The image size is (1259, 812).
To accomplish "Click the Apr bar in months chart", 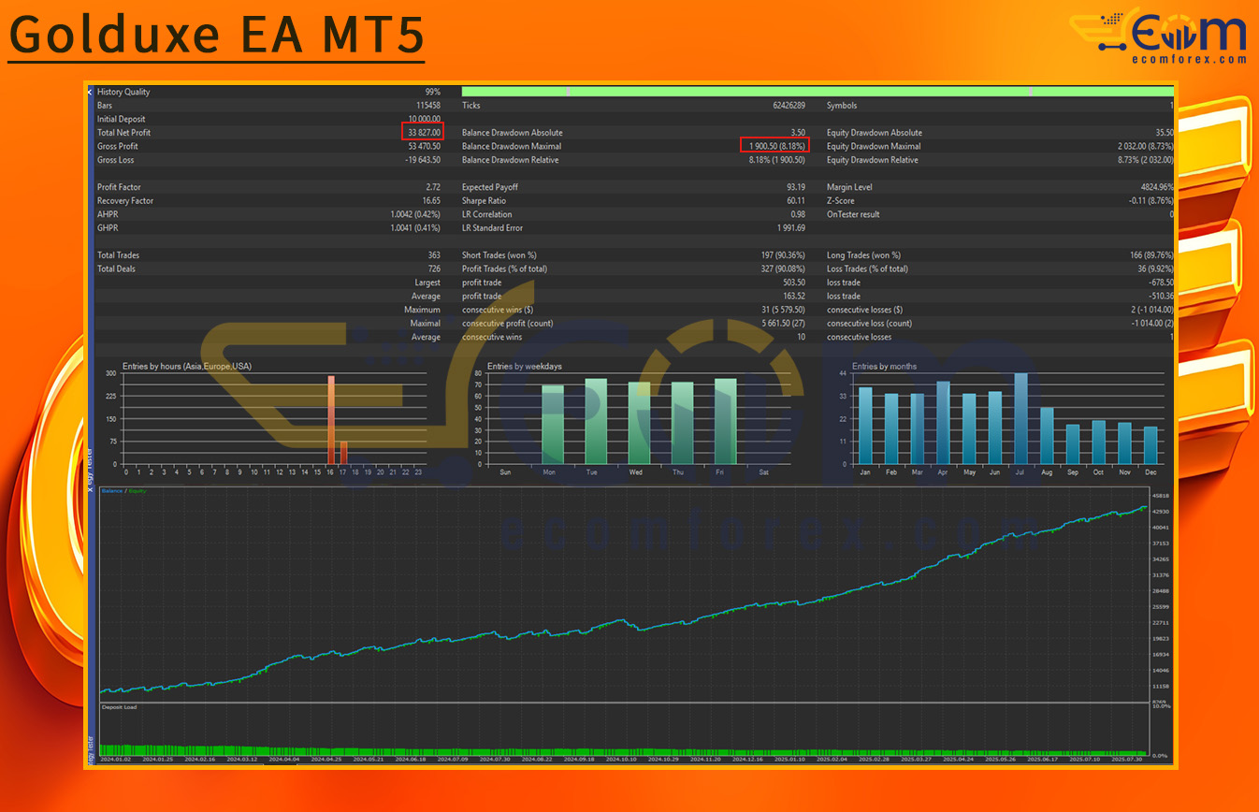I will click(943, 423).
